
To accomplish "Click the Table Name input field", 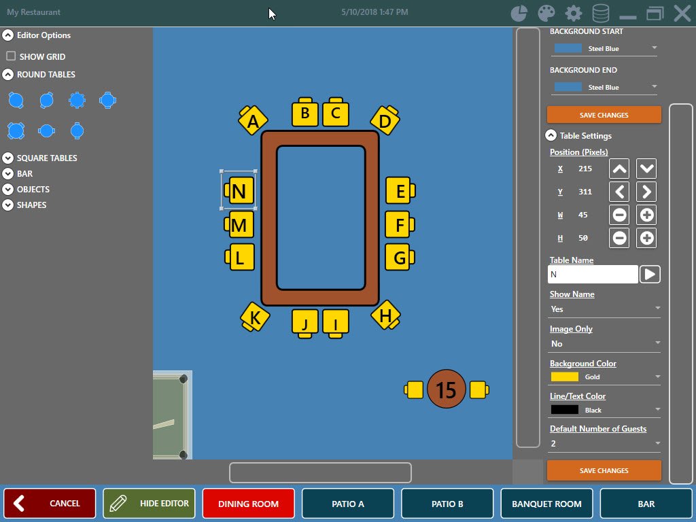I will 592,275.
